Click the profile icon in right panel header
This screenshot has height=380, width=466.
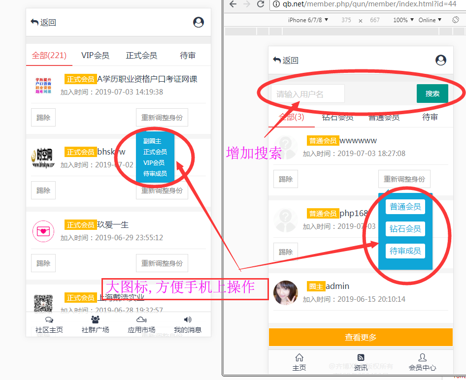pos(441,60)
